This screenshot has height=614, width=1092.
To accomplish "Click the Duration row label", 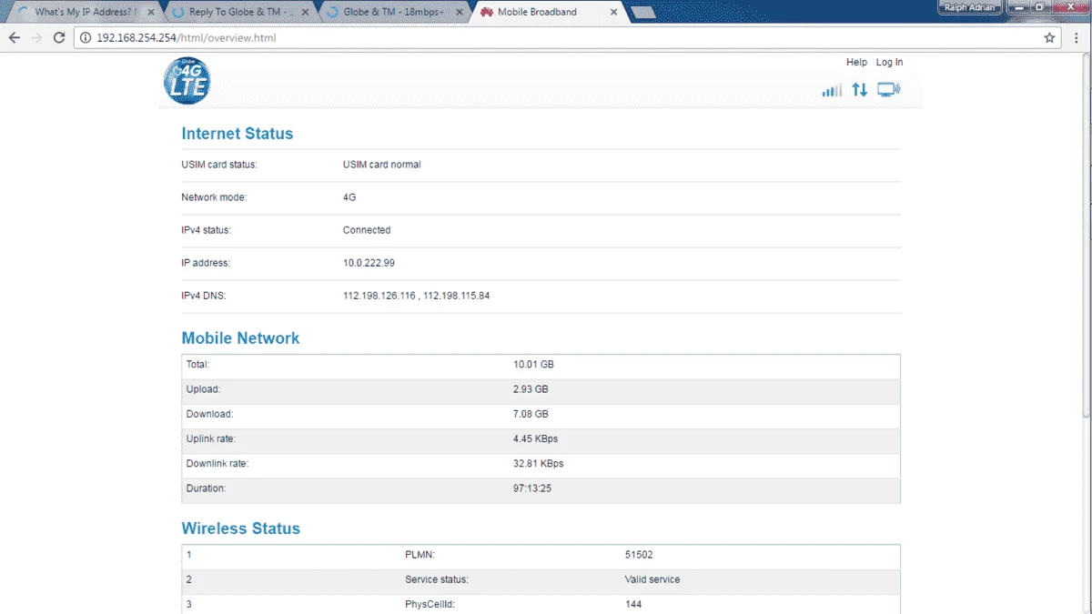I will pyautogui.click(x=207, y=488).
